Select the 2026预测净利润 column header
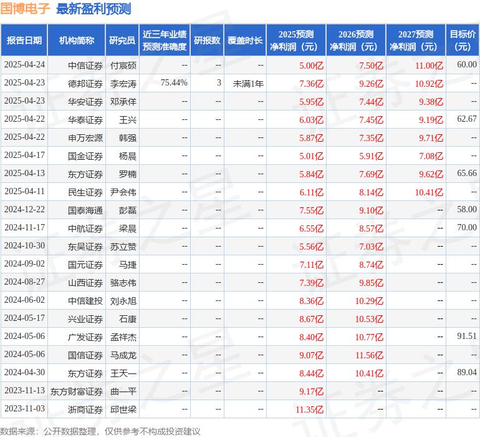The width and height of the screenshot is (480, 437). pyautogui.click(x=356, y=41)
